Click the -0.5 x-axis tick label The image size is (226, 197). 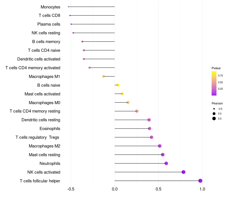point(70,189)
